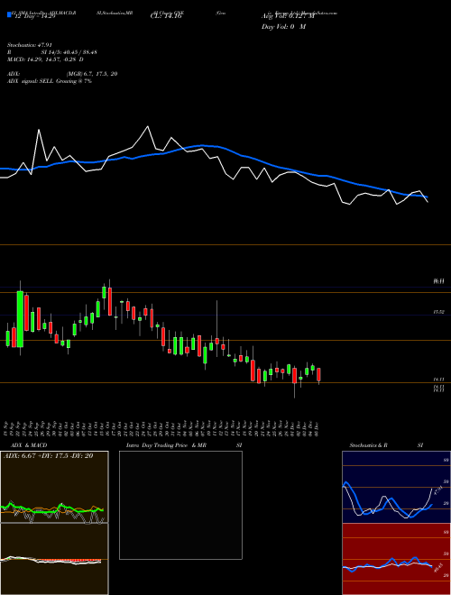Open the MACD histogram mini chart
This screenshot has height=595, width=451.
coord(54,559)
